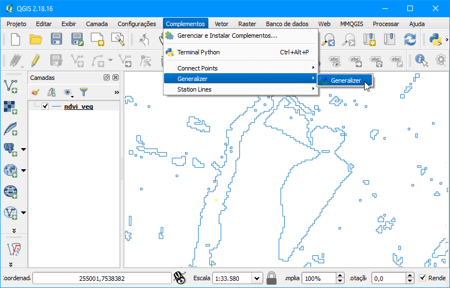Open the Connect Points submenu
The height and width of the screenshot is (288, 450).
pos(241,68)
